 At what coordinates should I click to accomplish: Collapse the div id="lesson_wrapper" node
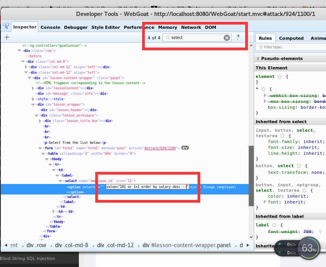point(33,104)
